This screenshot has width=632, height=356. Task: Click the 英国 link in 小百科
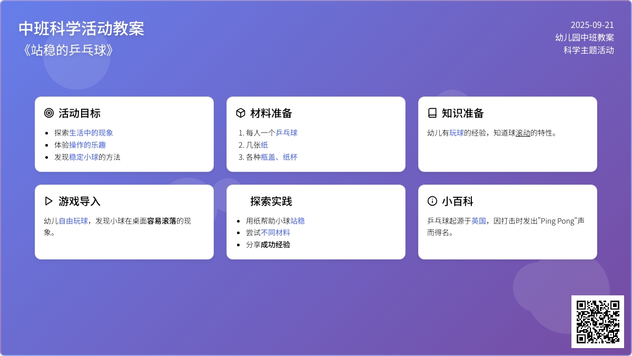479,221
